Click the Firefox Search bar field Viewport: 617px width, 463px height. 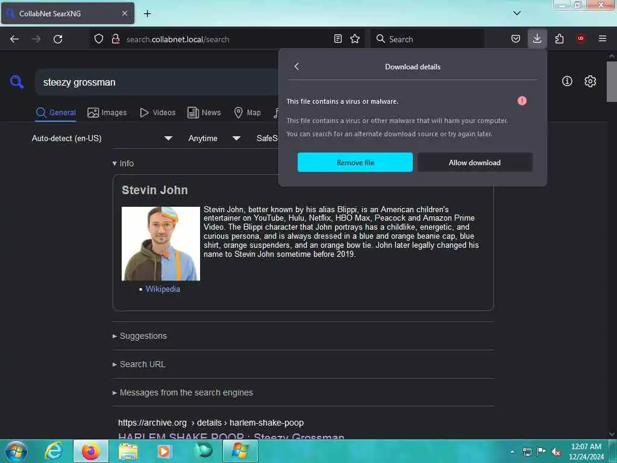click(427, 39)
